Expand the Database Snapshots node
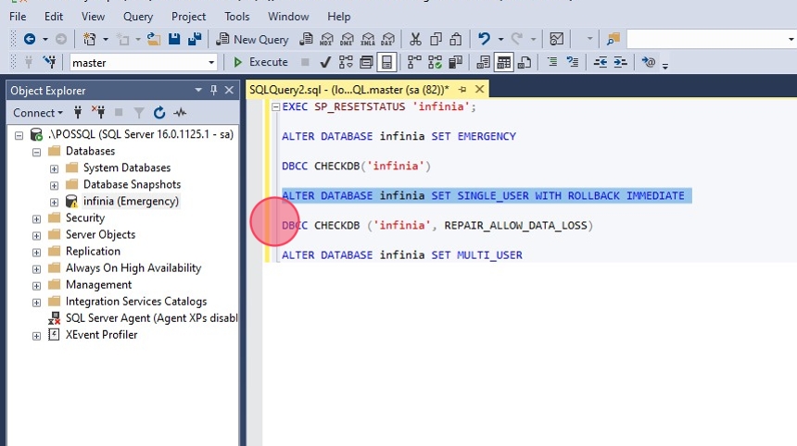Image resolution: width=797 pixels, height=446 pixels. 54,185
